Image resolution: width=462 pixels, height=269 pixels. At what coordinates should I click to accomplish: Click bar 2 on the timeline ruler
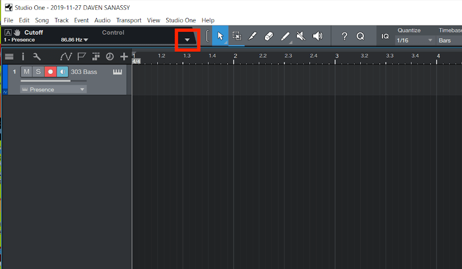click(235, 56)
